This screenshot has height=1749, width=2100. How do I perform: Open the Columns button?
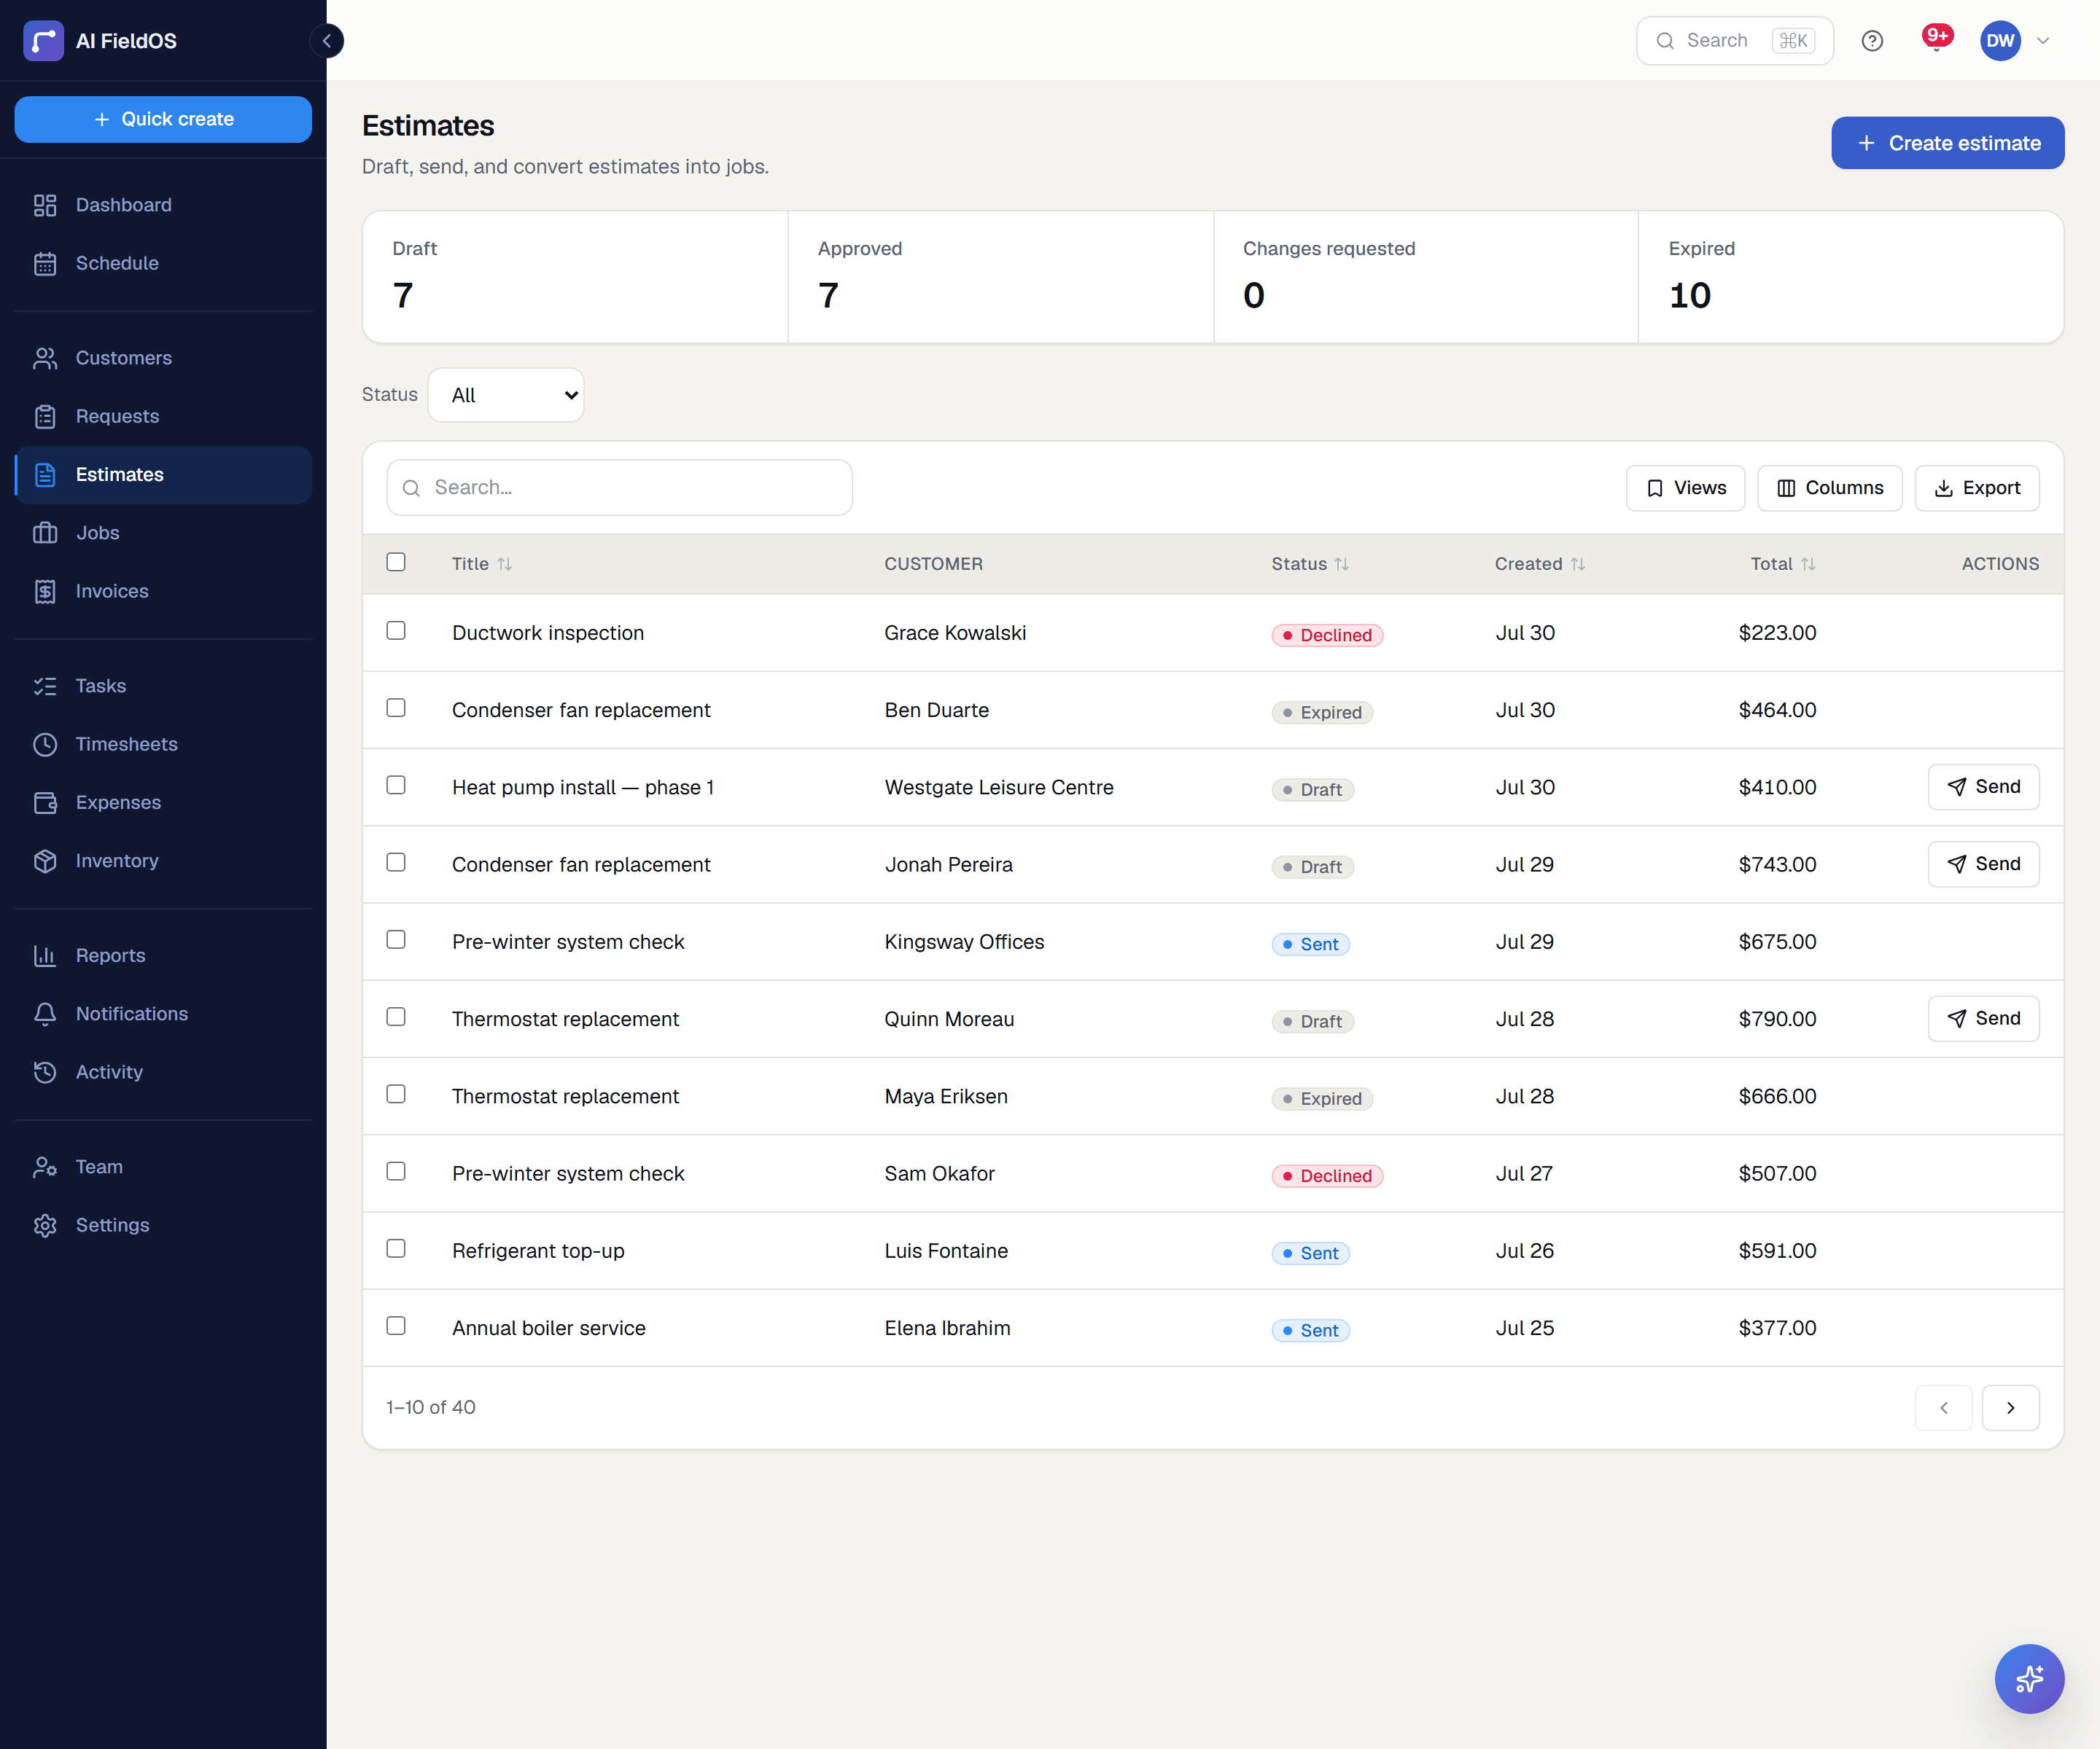tap(1829, 488)
